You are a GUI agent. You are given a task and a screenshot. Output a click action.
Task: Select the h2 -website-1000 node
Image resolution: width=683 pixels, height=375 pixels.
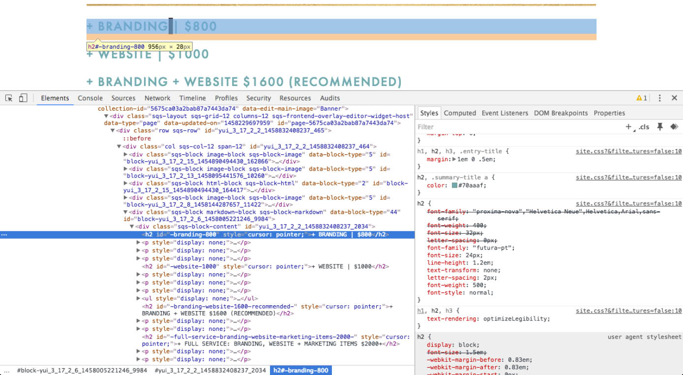[x=266, y=266]
